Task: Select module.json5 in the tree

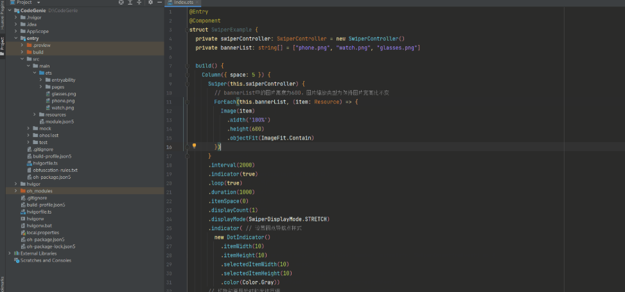Action: pyautogui.click(x=57, y=122)
